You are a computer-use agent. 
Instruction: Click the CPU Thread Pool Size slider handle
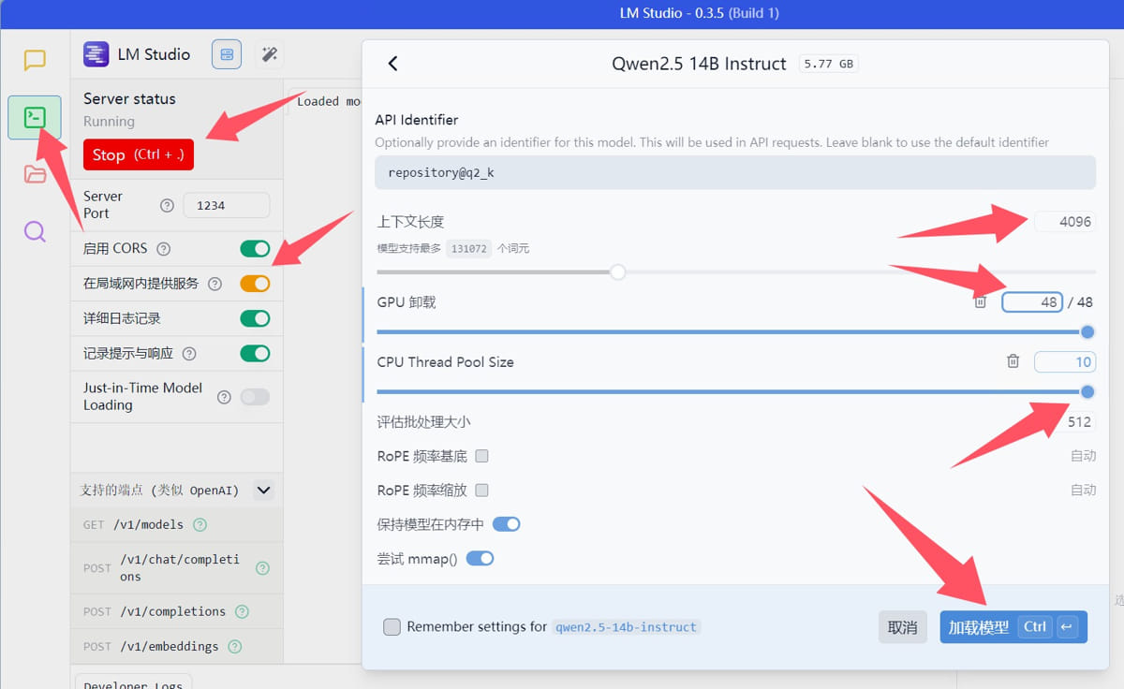(x=1087, y=392)
